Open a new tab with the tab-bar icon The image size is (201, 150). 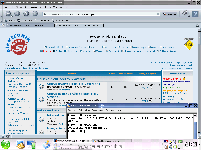click(x=3, y=25)
